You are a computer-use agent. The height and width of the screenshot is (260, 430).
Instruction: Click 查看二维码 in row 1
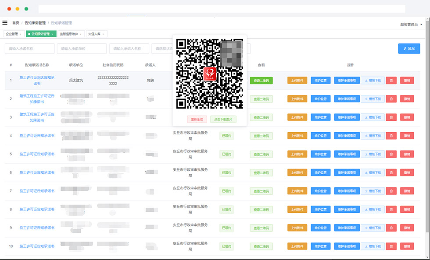click(261, 81)
